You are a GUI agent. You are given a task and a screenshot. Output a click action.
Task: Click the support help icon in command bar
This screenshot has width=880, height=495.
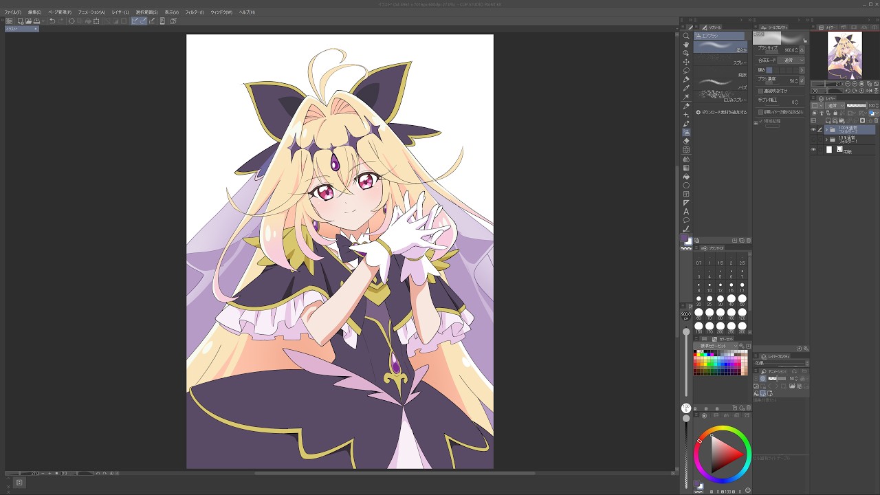pyautogui.click(x=174, y=21)
